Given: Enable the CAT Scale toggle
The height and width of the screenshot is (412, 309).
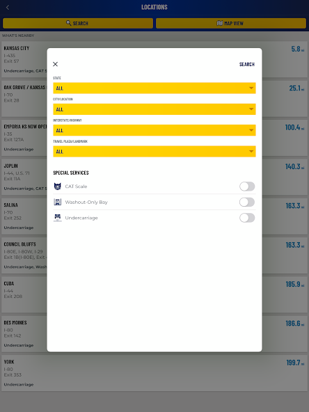Looking at the screenshot, I should coord(247,187).
